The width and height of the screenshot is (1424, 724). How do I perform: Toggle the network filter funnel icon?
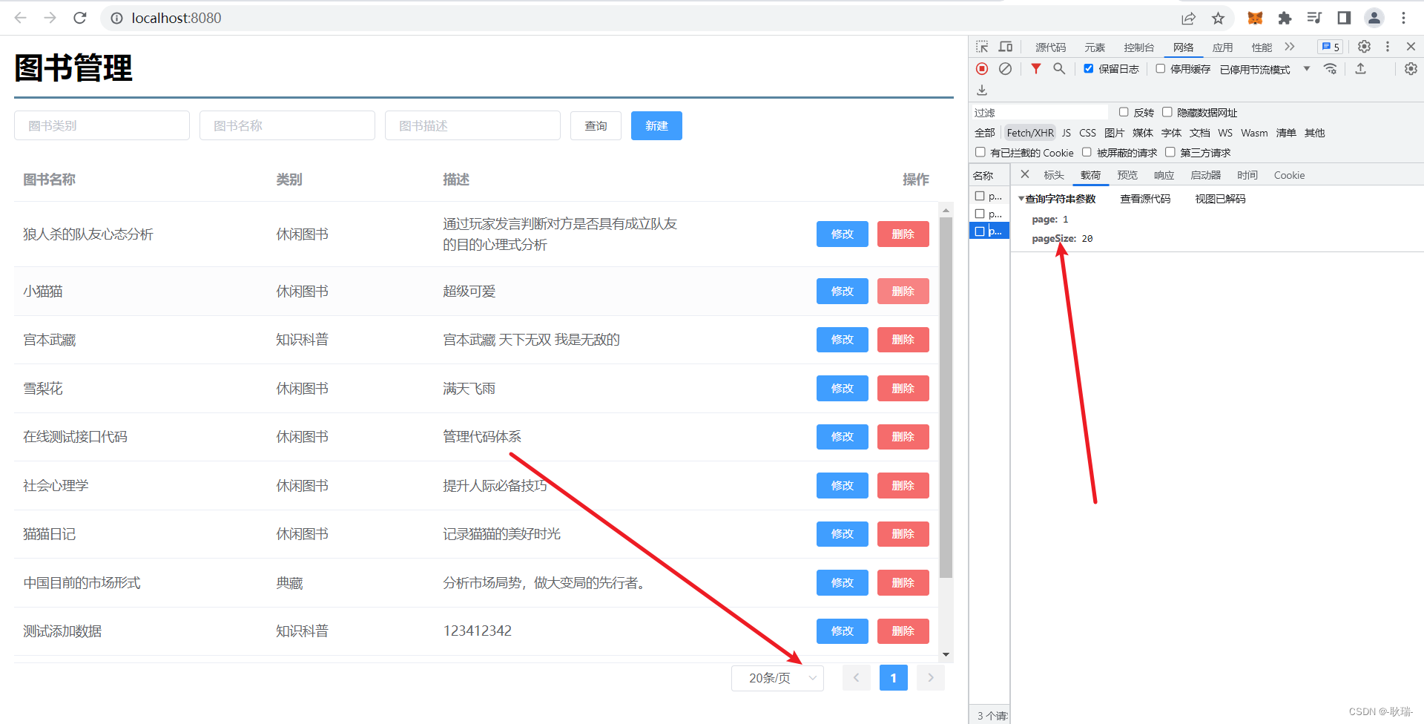[1036, 69]
